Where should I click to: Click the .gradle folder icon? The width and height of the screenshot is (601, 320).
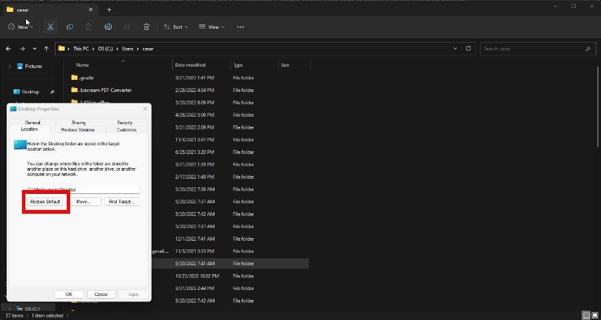(x=74, y=78)
